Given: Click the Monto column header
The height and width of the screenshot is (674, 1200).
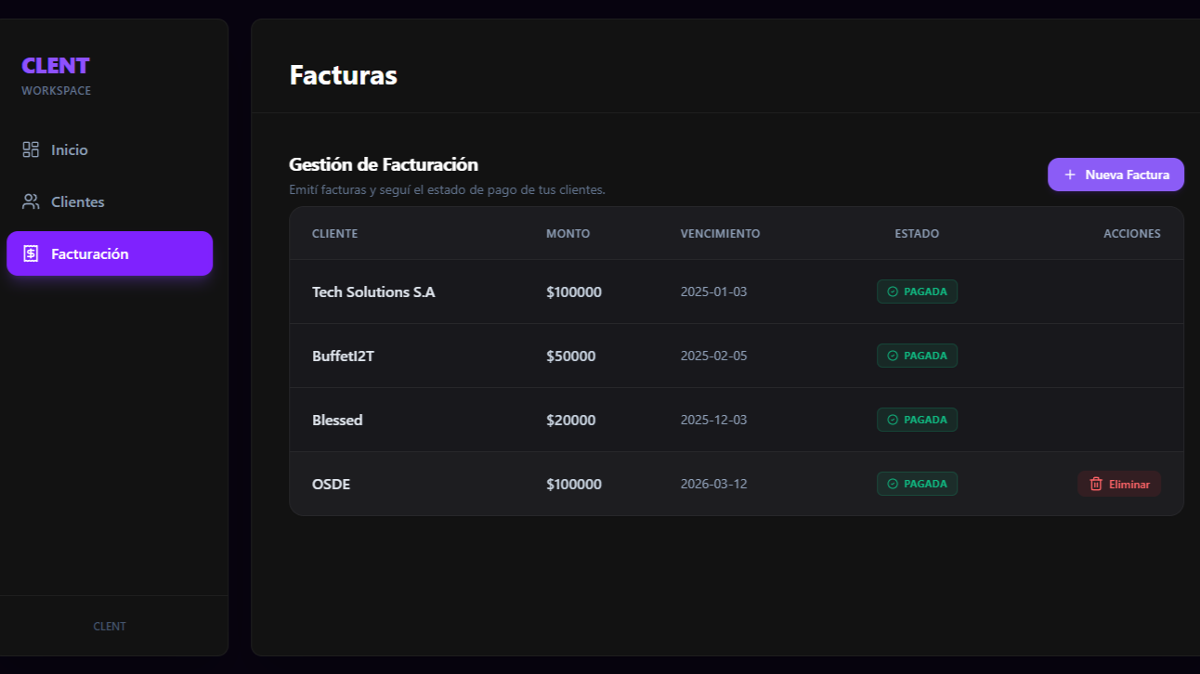Looking at the screenshot, I should 567,234.
